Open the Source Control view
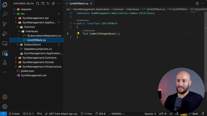The image size is (207, 116). 5,24
